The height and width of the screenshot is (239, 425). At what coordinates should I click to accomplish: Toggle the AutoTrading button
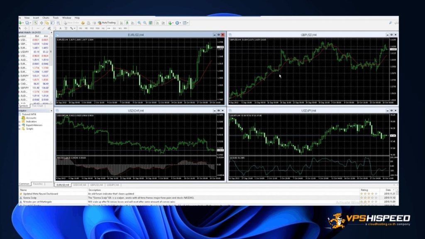107,23
